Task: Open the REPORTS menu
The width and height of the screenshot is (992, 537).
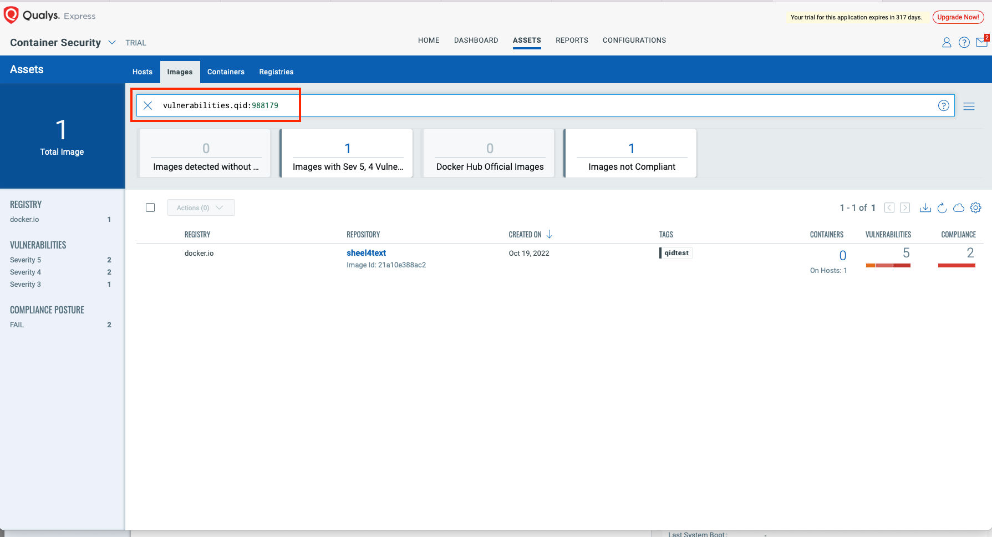Action: click(x=572, y=40)
